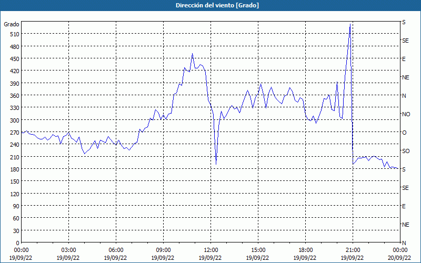Click the 0 label at the degree axis origin

tap(18, 243)
